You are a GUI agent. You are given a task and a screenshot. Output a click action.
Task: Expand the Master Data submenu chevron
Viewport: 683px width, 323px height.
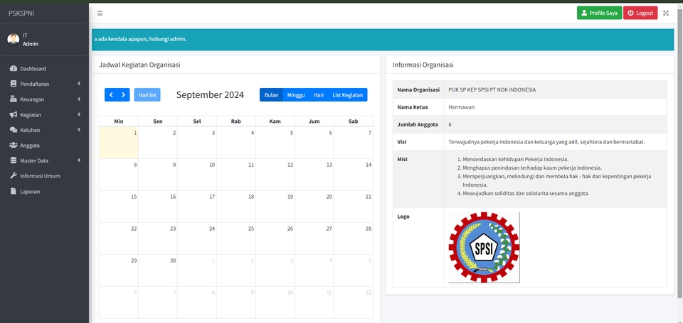(79, 160)
